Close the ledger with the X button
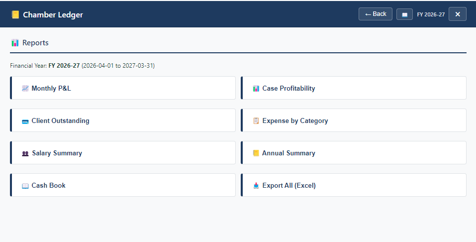The width and height of the screenshot is (476, 242). tap(458, 14)
